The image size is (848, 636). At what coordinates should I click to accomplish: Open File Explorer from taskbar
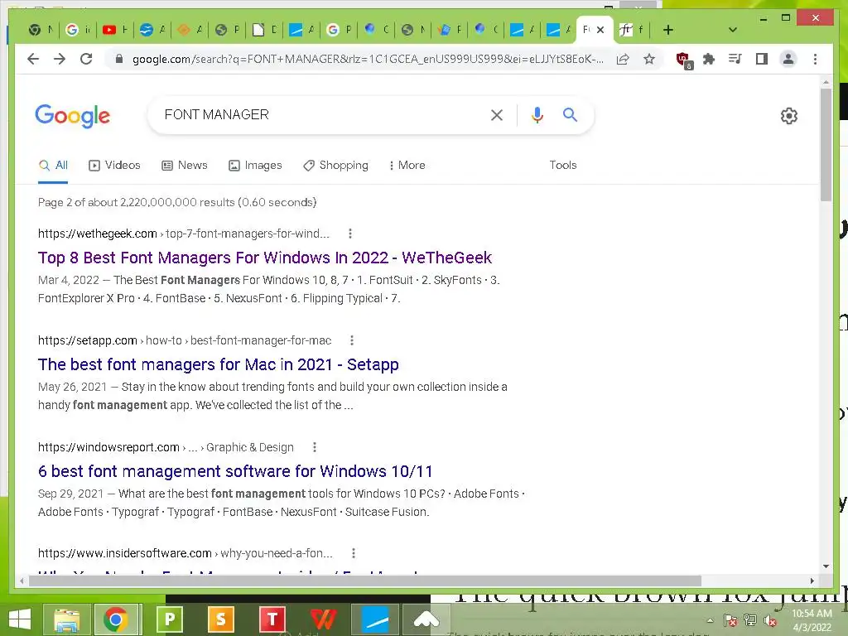[x=67, y=619]
